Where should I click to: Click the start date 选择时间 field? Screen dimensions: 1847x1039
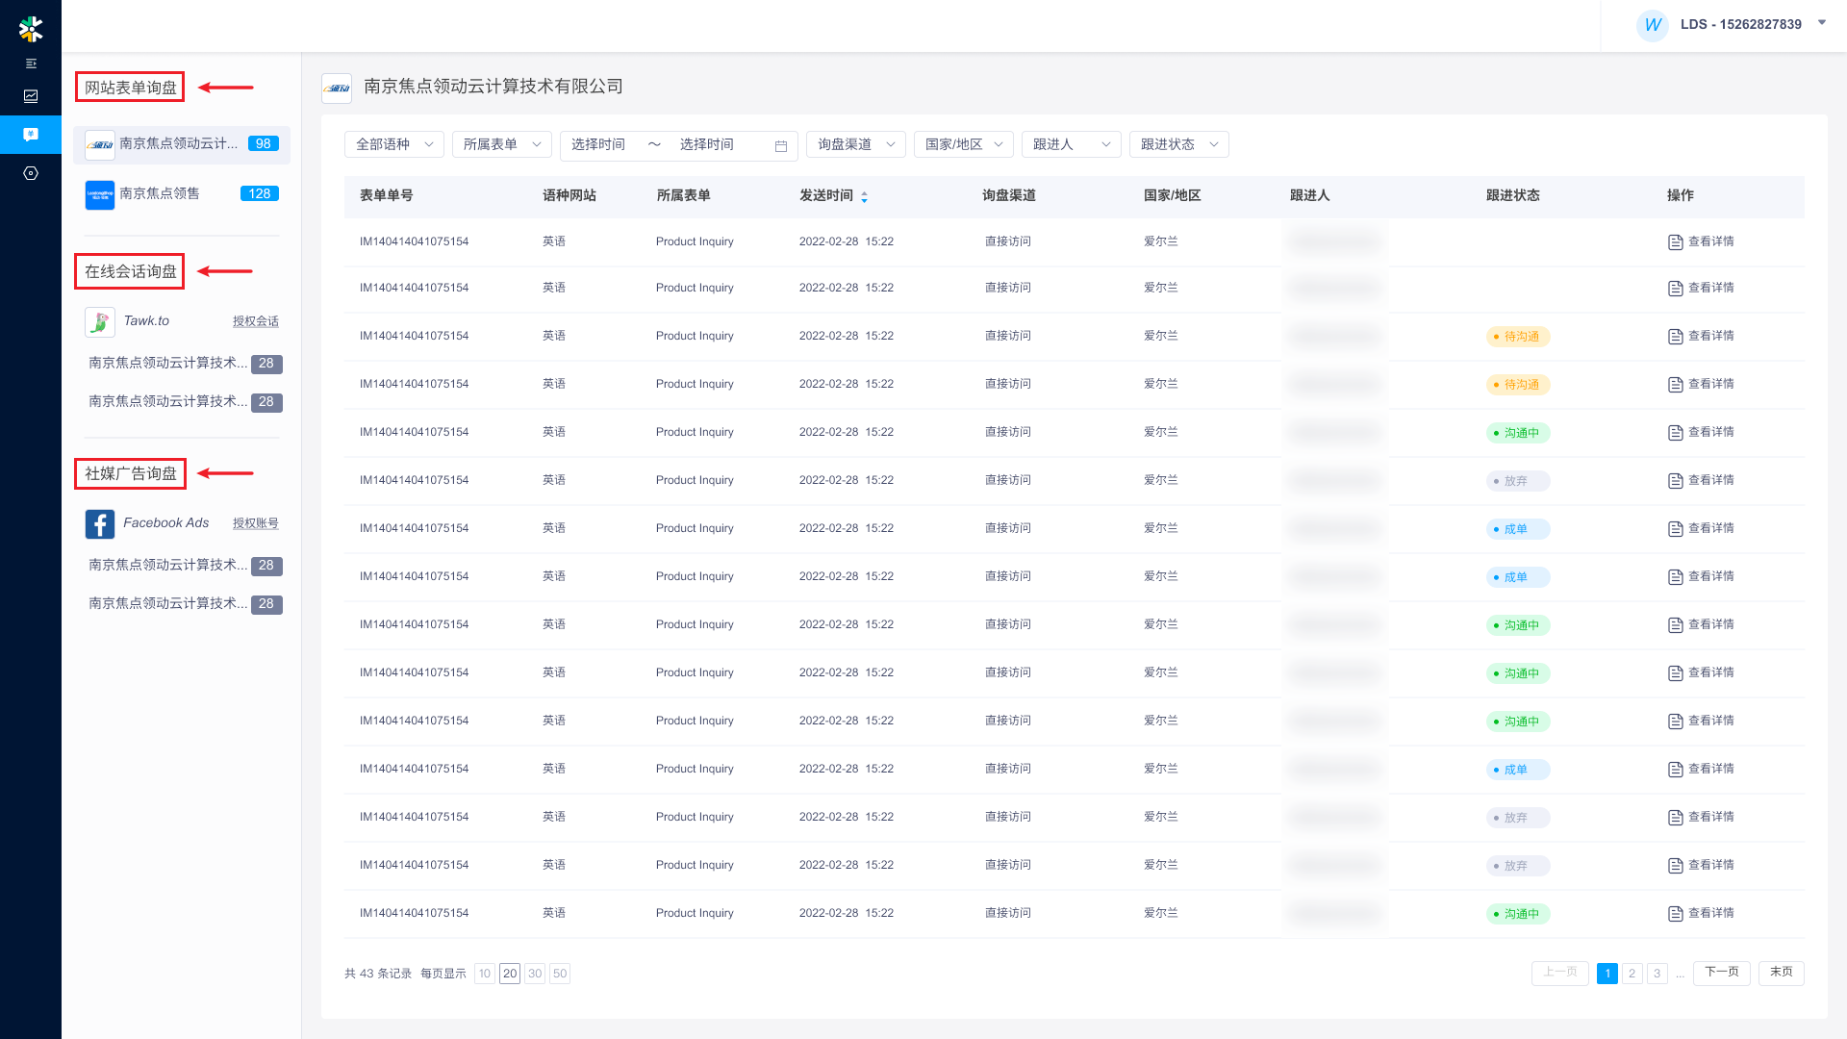(x=598, y=144)
